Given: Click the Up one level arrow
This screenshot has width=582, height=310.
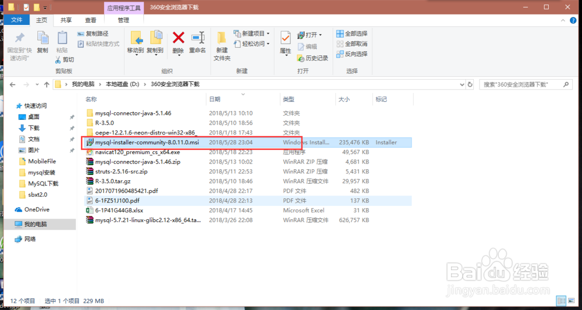Looking at the screenshot, I should click(x=47, y=84).
